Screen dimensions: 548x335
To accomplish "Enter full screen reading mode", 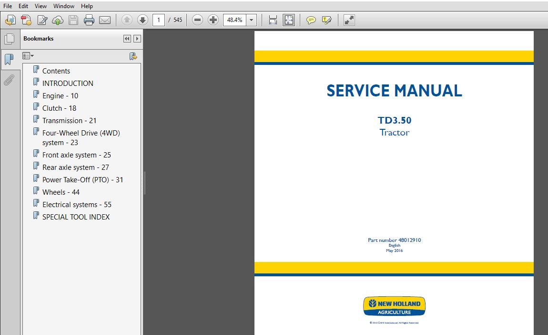I will pos(348,20).
